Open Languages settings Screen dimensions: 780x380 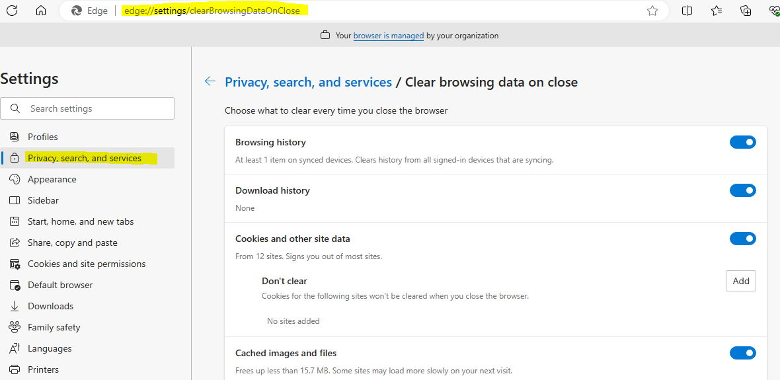coord(87,348)
